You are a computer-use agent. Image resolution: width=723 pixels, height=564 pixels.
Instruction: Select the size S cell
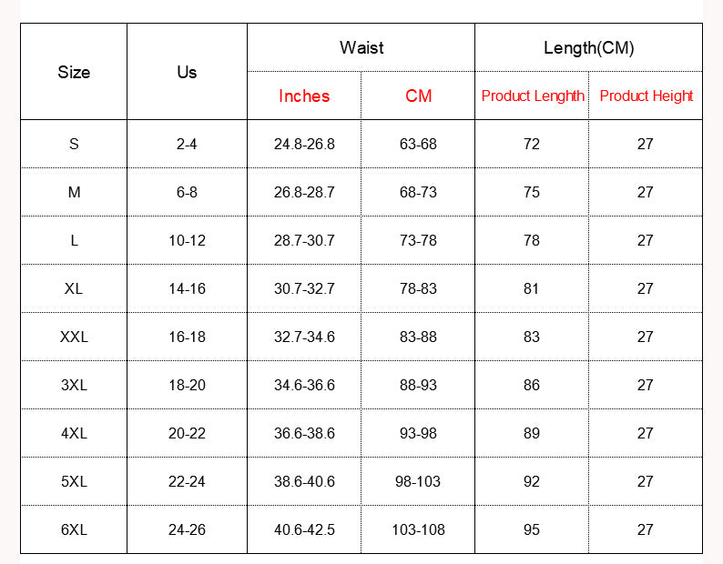click(74, 144)
